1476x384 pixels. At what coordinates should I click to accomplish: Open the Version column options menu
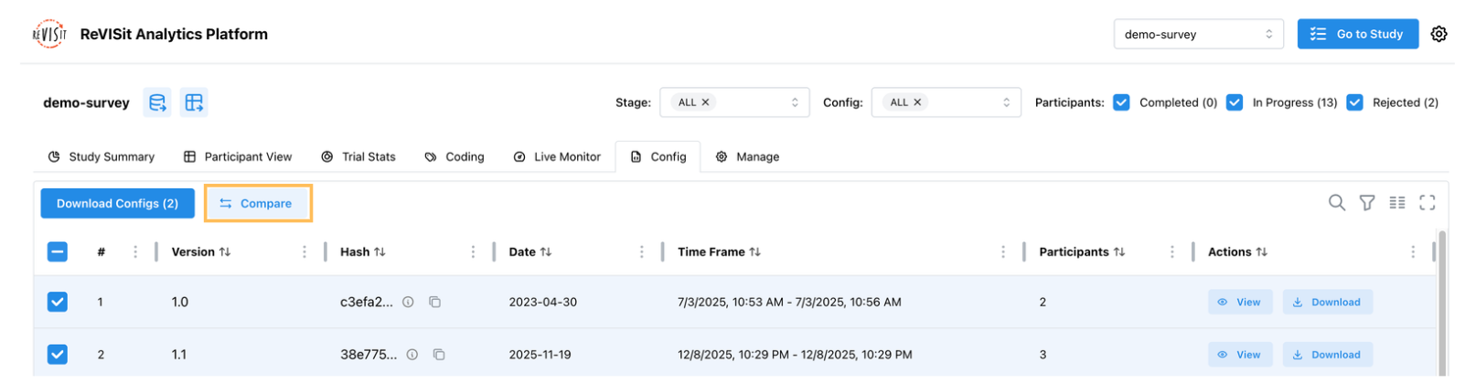coord(304,252)
